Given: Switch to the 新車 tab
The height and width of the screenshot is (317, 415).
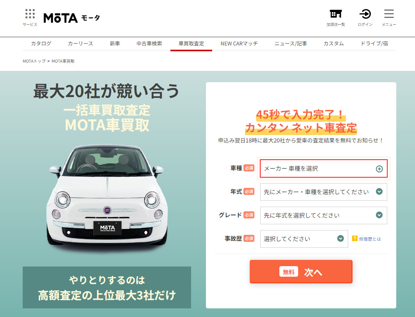Looking at the screenshot, I should 115,43.
